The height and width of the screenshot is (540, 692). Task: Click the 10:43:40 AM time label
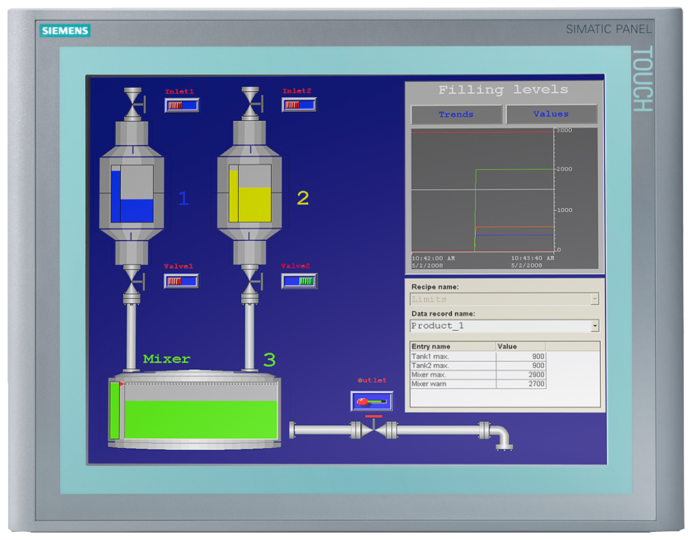(x=533, y=259)
